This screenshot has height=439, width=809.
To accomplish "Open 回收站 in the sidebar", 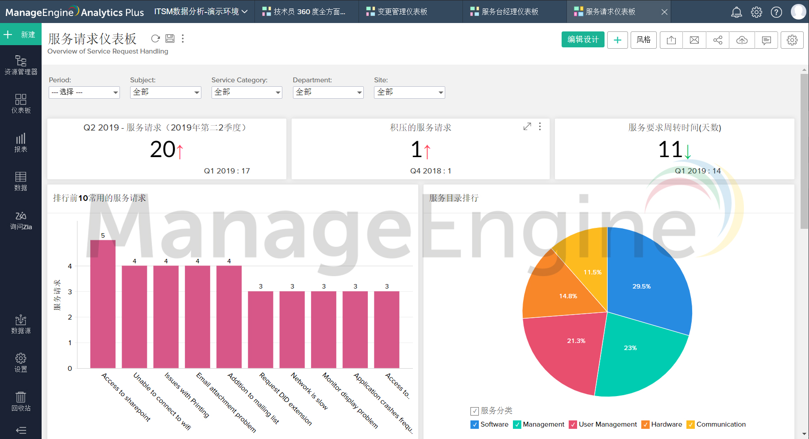I will click(x=21, y=401).
